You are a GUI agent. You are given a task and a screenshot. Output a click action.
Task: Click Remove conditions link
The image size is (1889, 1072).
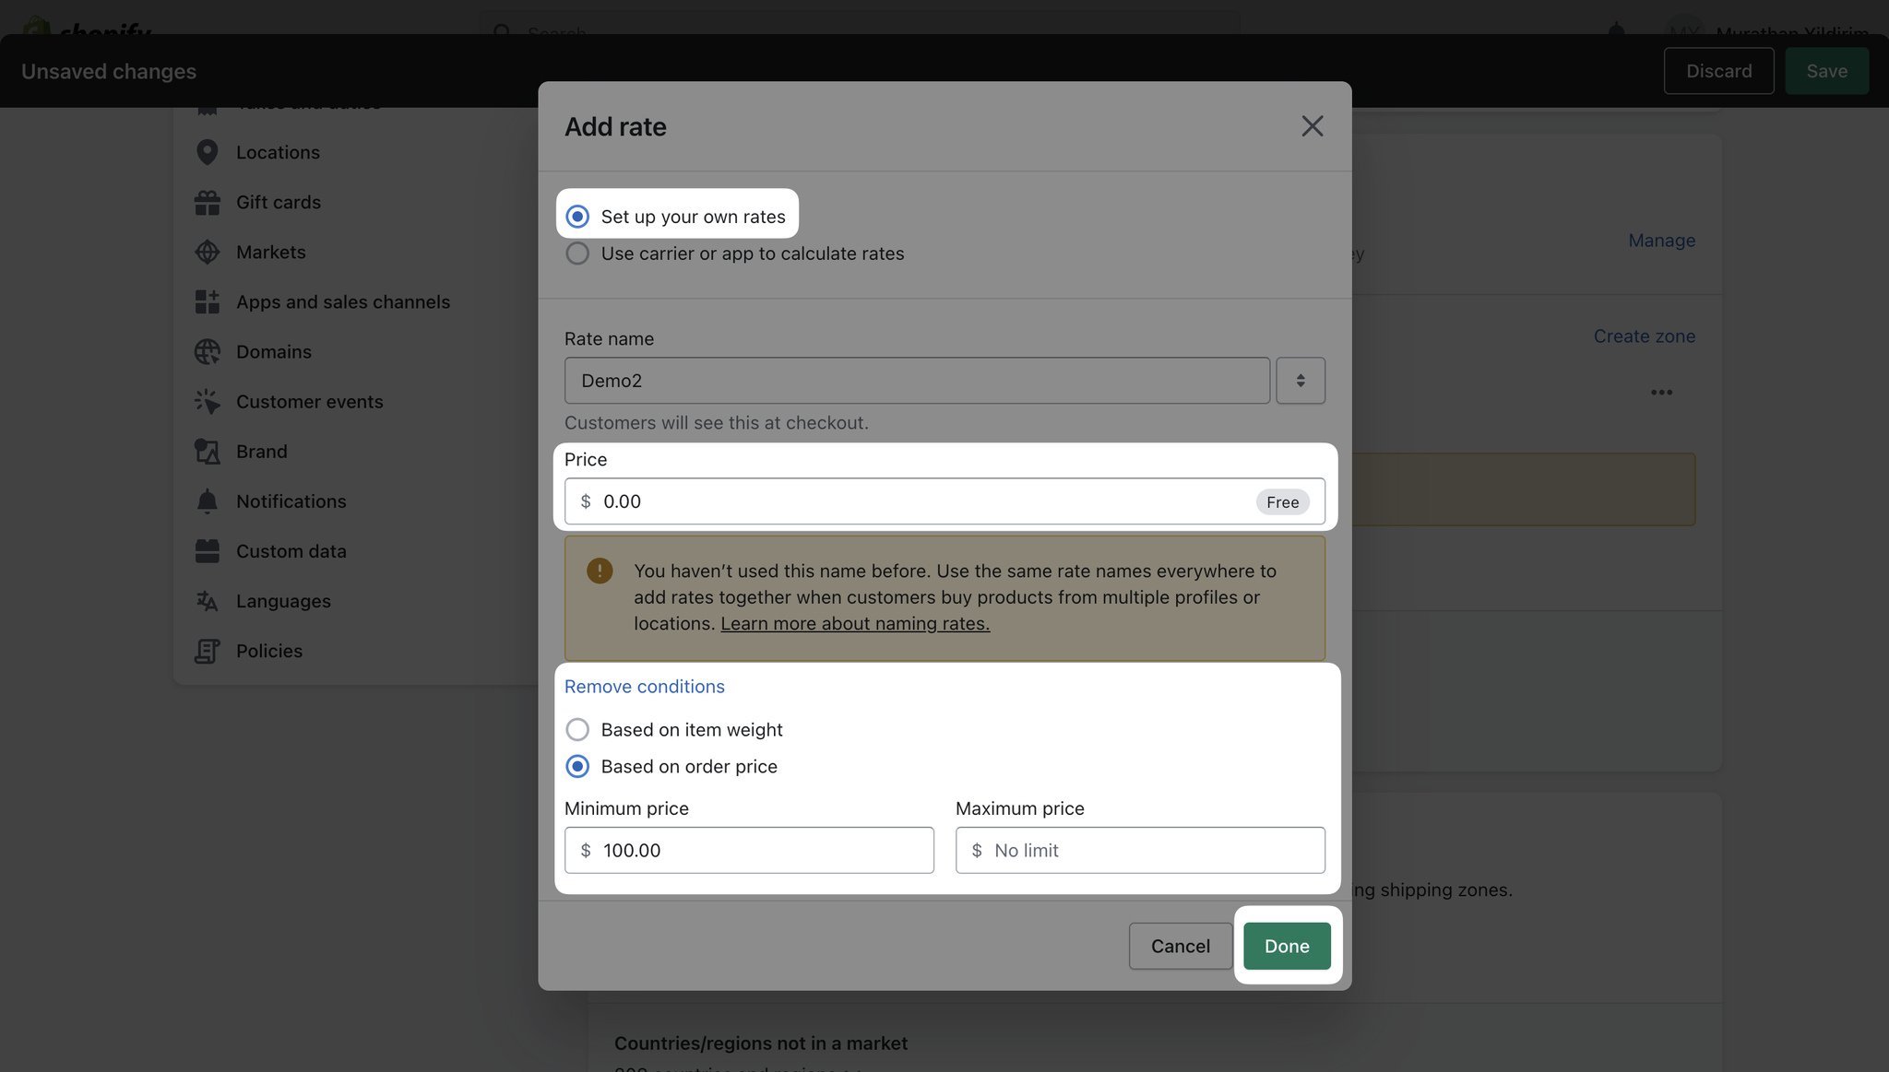(645, 686)
